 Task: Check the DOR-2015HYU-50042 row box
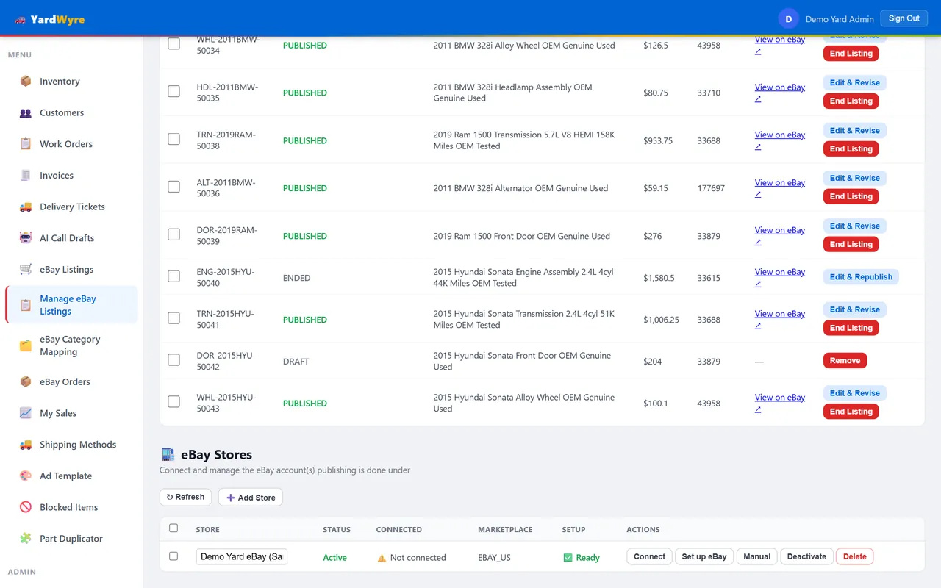click(x=173, y=360)
